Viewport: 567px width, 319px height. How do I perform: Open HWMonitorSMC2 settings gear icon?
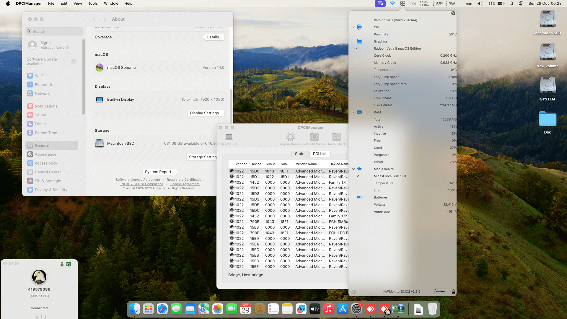click(353, 292)
